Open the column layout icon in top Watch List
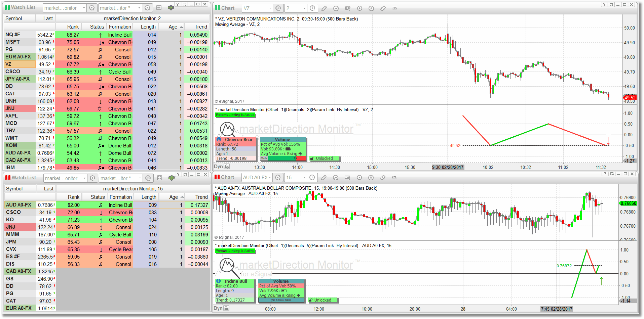This screenshot has width=644, height=319. pos(159,8)
